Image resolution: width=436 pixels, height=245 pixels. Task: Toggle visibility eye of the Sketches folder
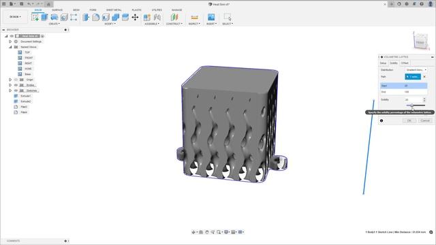[x=16, y=91]
